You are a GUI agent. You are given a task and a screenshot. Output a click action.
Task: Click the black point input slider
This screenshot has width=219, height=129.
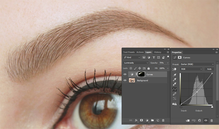181,107
